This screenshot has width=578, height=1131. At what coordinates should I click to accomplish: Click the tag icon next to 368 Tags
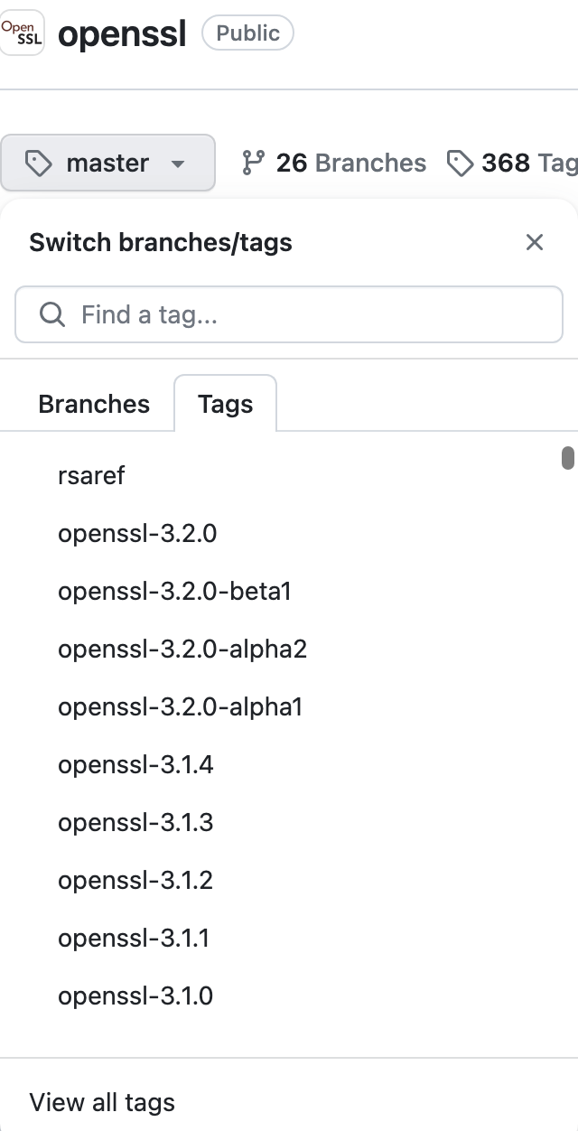(x=461, y=164)
